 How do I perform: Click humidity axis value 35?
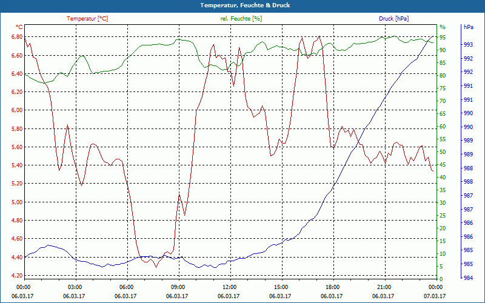443,190
